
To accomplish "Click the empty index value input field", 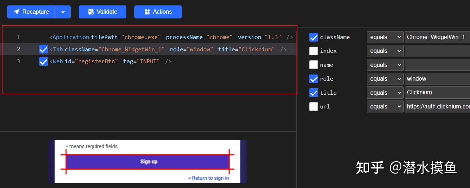I will [437, 51].
